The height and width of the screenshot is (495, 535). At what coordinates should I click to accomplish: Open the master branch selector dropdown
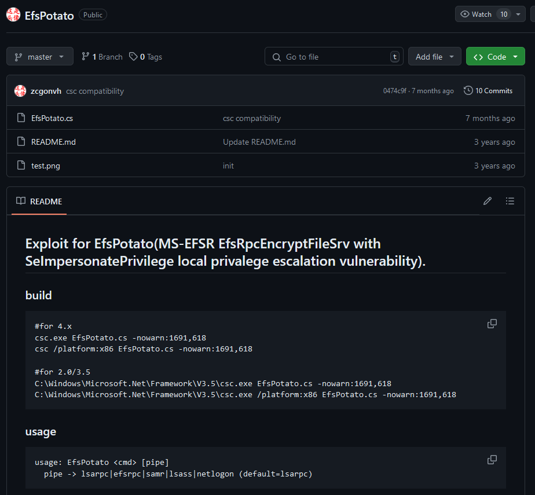(40, 57)
